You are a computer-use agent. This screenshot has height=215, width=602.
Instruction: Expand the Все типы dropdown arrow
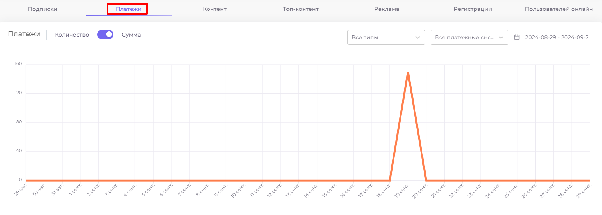coord(418,38)
